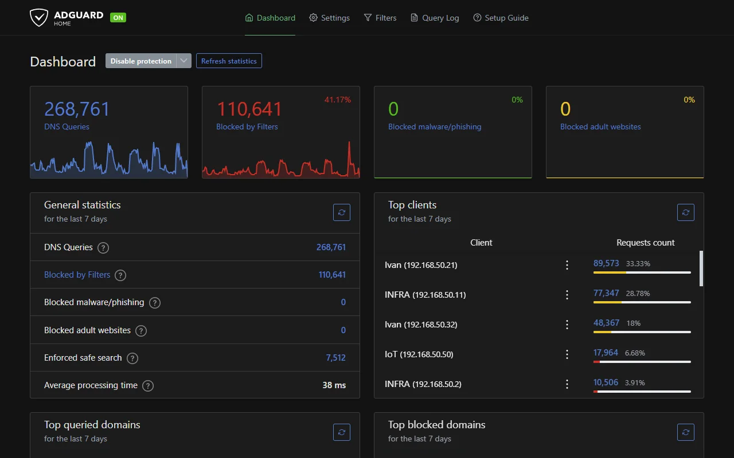Click Ivan's requests count progress bar
The width and height of the screenshot is (734, 458).
(642, 273)
